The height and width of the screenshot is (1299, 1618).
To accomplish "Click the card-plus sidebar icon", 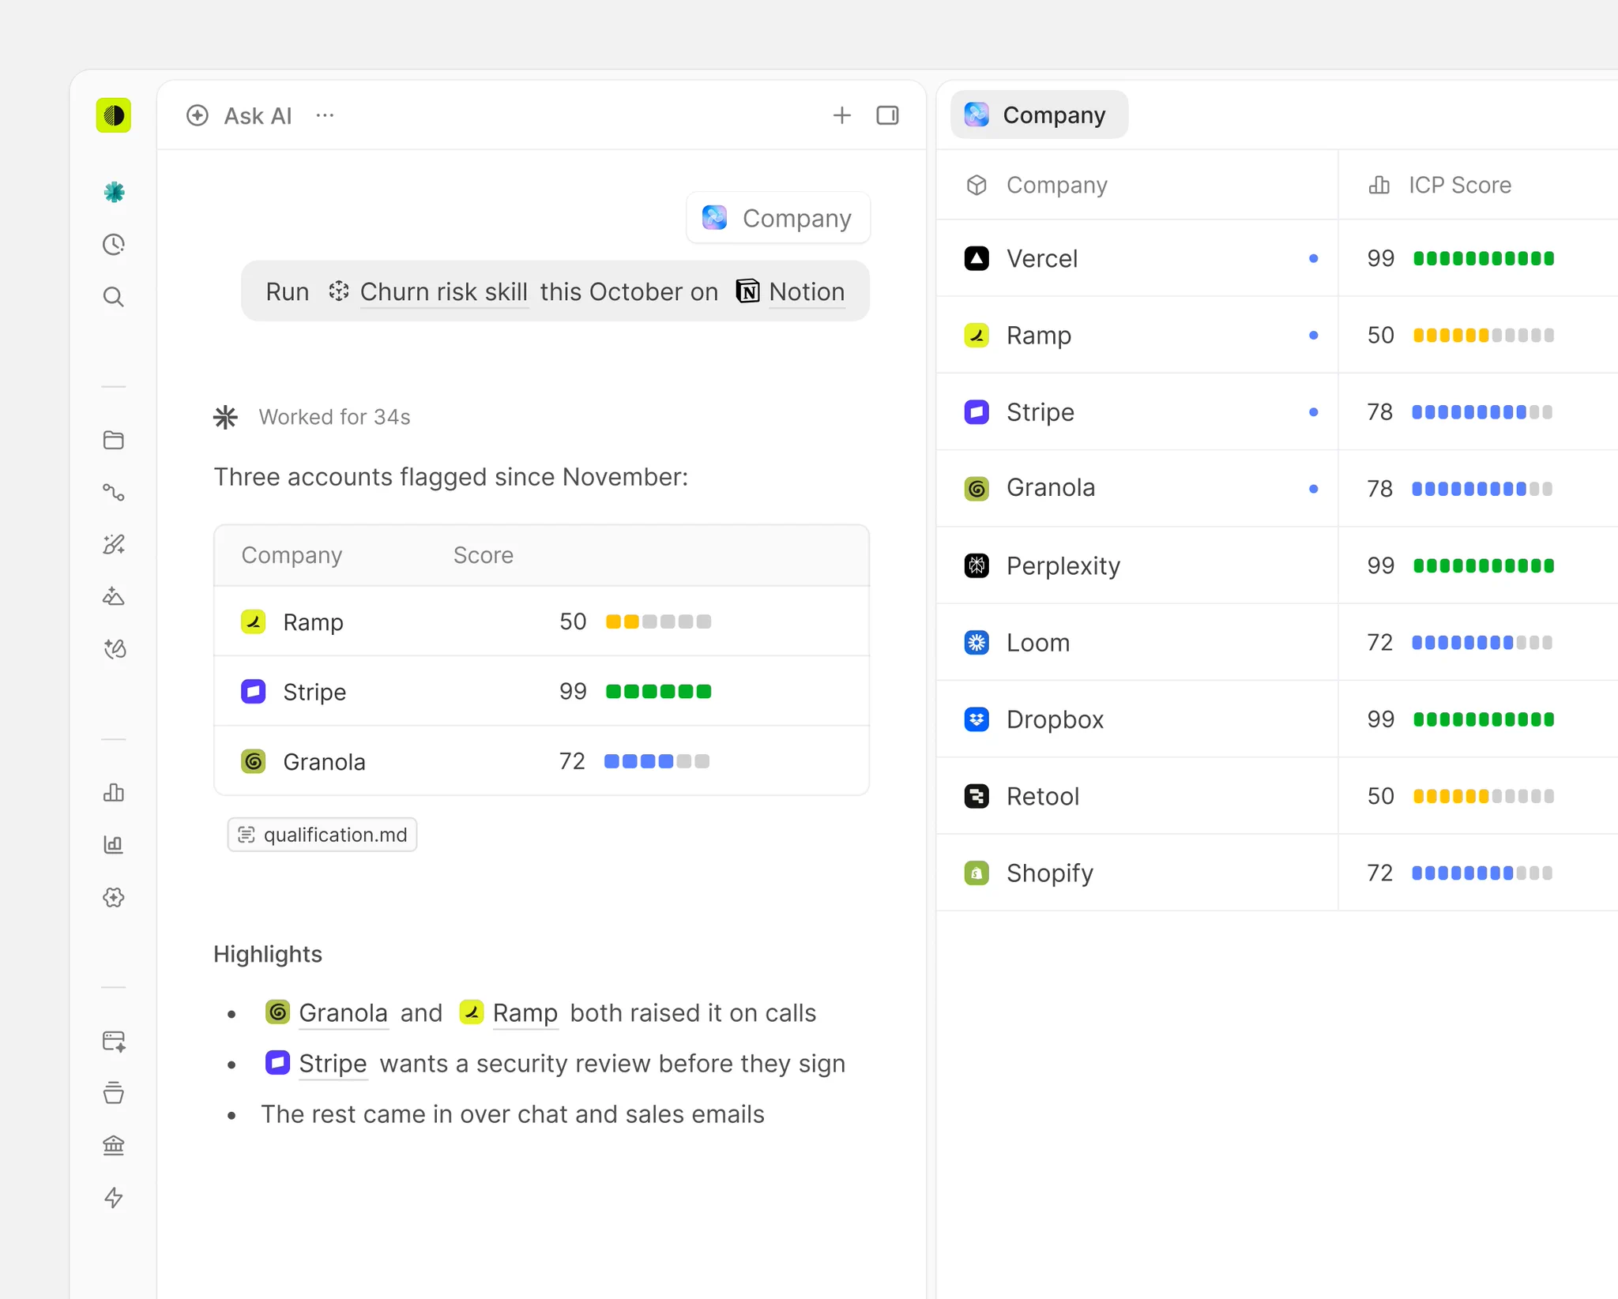I will click(x=114, y=1041).
